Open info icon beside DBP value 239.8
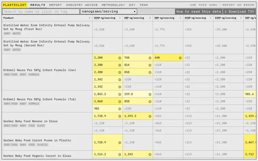Image resolution: width=258 pixels, height=161 pixels. pyautogui.click(x=150, y=94)
